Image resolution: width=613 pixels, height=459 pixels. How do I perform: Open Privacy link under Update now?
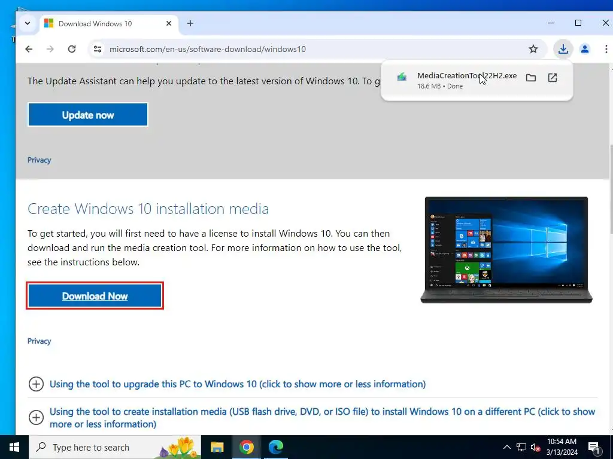pyautogui.click(x=39, y=160)
